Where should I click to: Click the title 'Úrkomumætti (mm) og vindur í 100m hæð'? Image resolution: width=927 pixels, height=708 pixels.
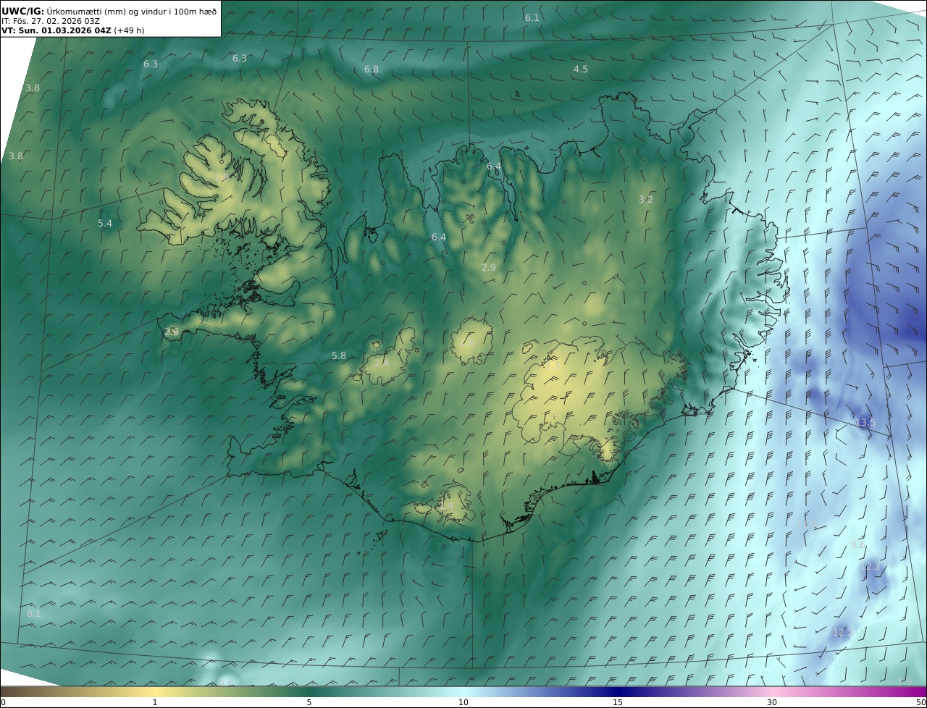tap(132, 11)
